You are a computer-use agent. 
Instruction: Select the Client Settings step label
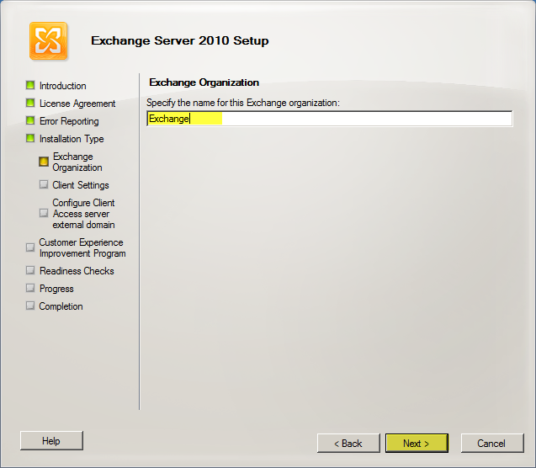coord(81,185)
